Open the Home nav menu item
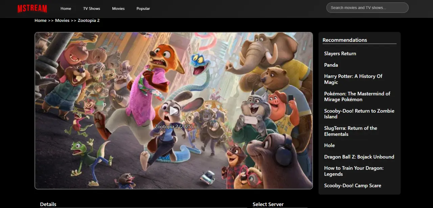Image resolution: width=433 pixels, height=208 pixels. click(66, 8)
